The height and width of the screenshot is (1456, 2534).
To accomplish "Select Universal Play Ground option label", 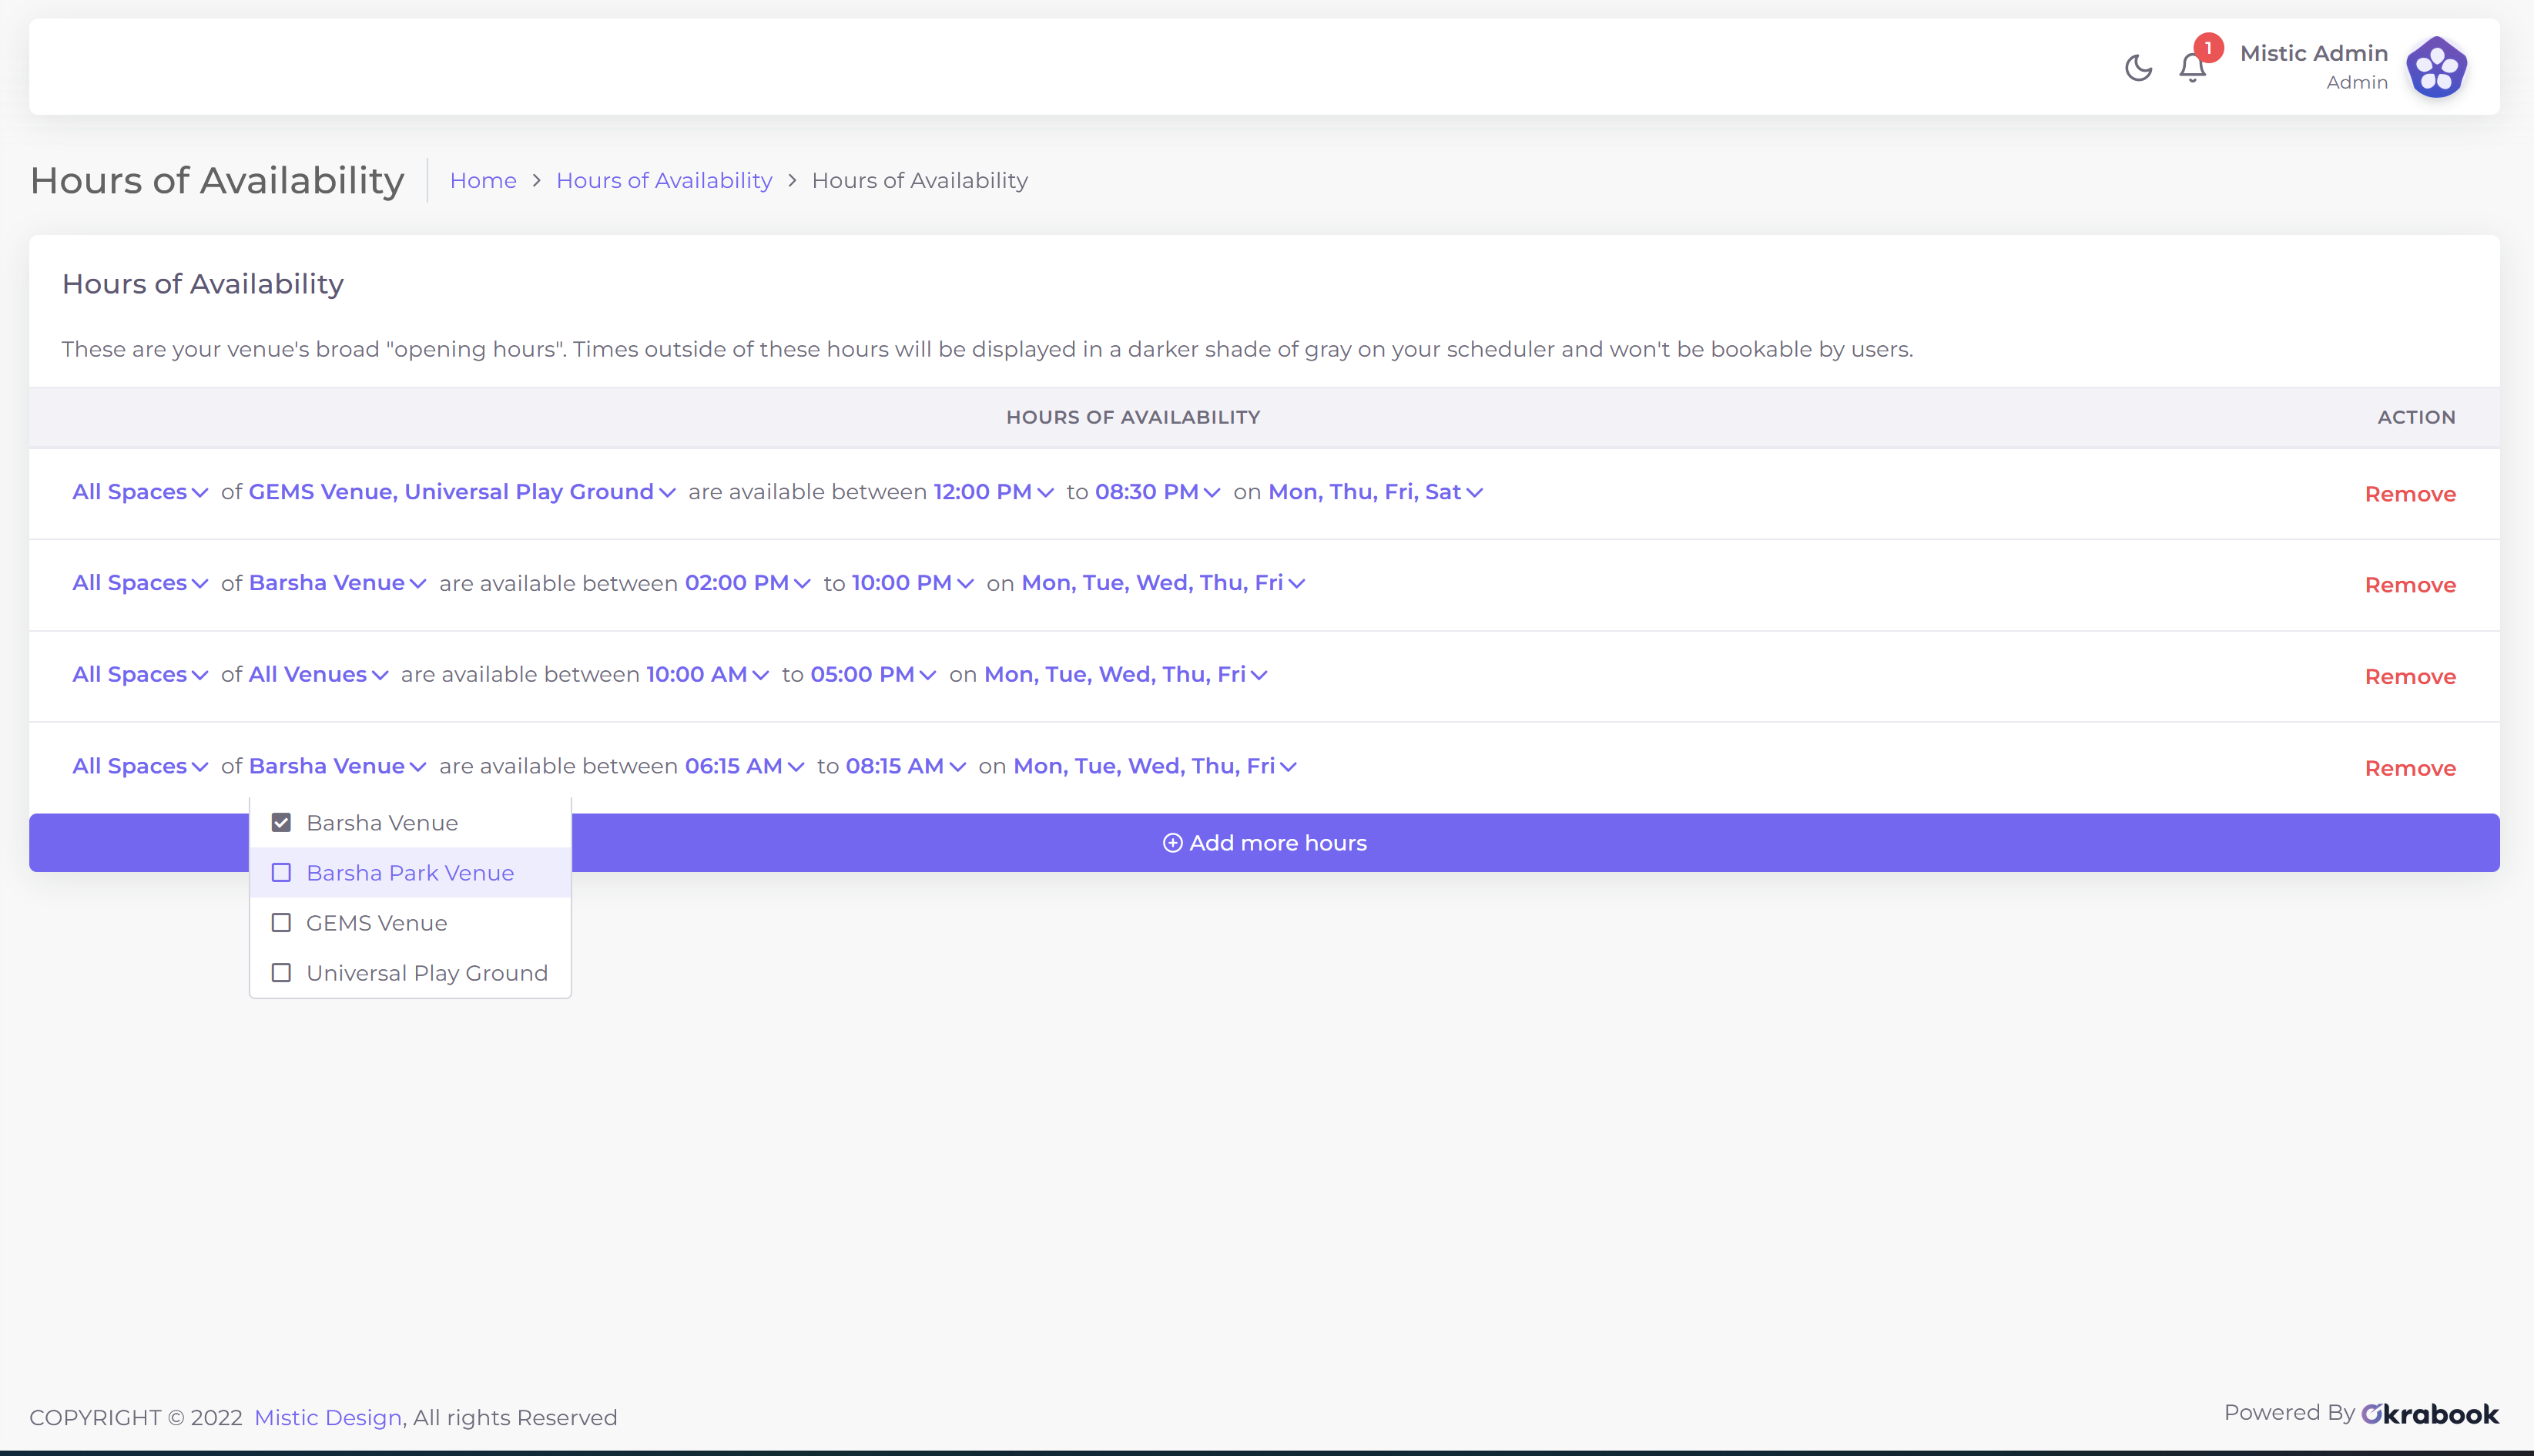I will [x=427, y=973].
